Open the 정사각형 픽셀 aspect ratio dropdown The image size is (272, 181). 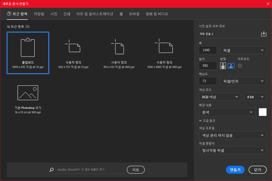(233, 150)
